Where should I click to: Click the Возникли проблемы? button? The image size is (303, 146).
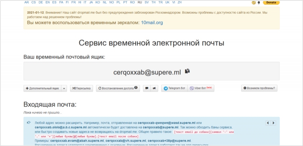(x=259, y=88)
